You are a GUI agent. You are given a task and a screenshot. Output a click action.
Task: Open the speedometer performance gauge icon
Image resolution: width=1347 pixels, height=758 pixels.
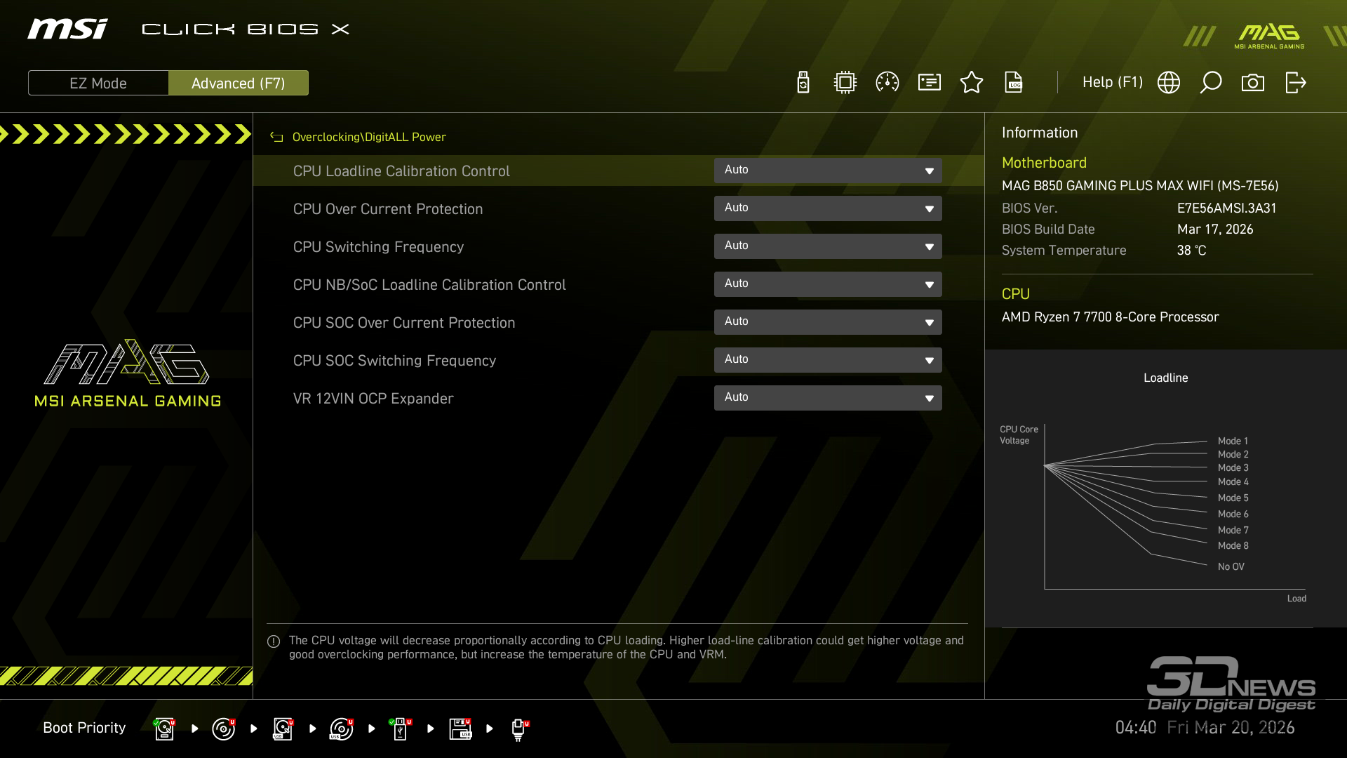[887, 82]
